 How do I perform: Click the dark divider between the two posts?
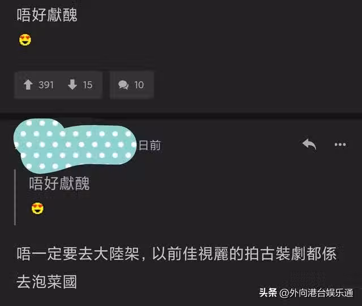[x=181, y=116]
